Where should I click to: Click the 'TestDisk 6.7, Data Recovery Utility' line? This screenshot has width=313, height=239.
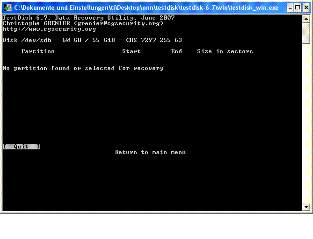[x=88, y=18]
